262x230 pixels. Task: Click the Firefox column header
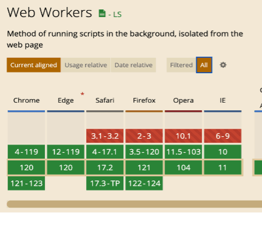click(144, 100)
